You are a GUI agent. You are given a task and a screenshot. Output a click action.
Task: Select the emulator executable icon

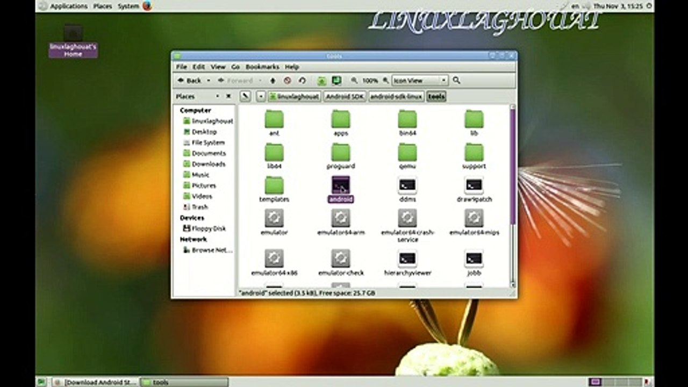tap(274, 218)
